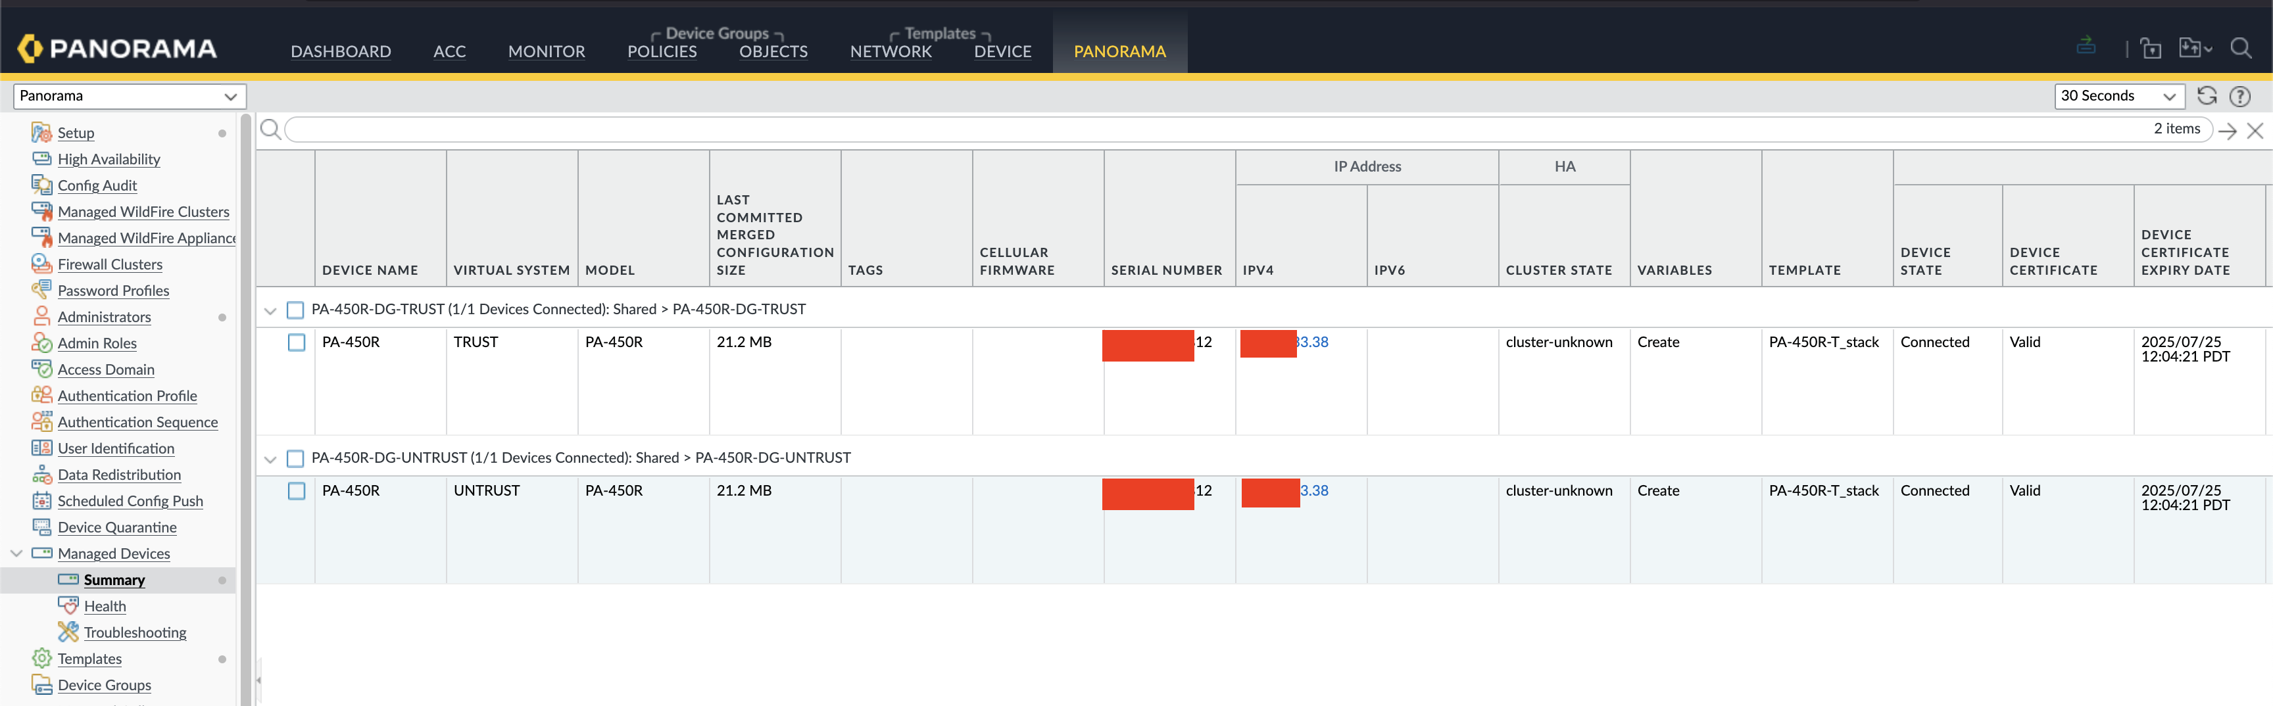The image size is (2273, 706).
Task: Click the search magnifier icon in top bar
Action: pyautogui.click(x=2240, y=49)
